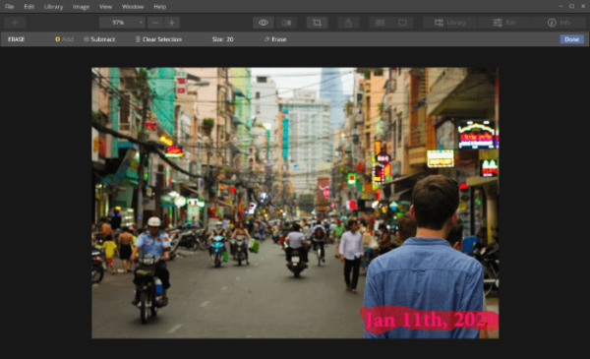This screenshot has width=590, height=359.
Task: Maximize the application window
Action: point(571,7)
